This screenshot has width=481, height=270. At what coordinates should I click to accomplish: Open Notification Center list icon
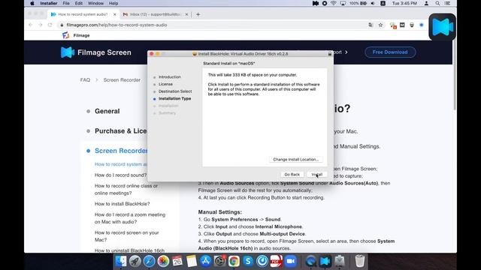tap(448, 3)
